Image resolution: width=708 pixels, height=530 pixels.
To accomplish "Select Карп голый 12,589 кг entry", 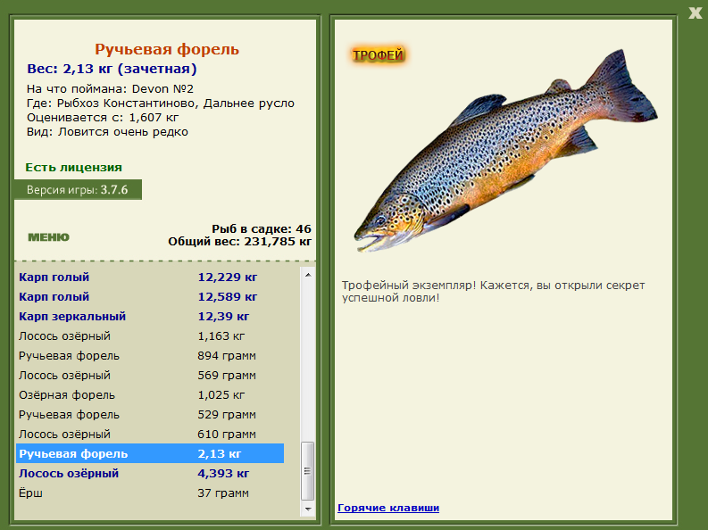I will [150, 297].
